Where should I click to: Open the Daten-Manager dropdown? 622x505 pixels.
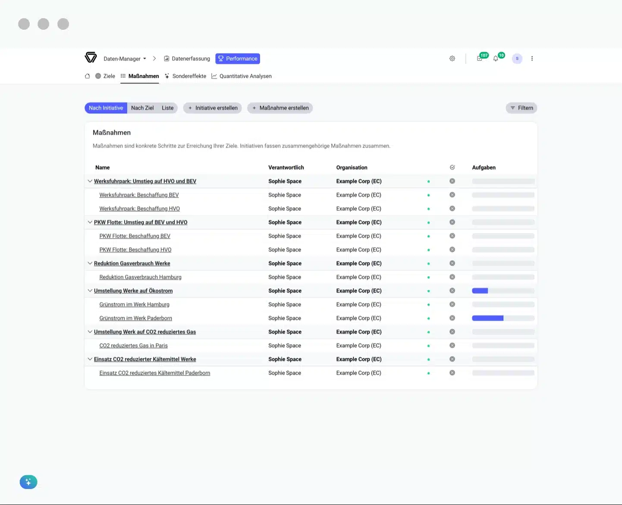point(125,59)
